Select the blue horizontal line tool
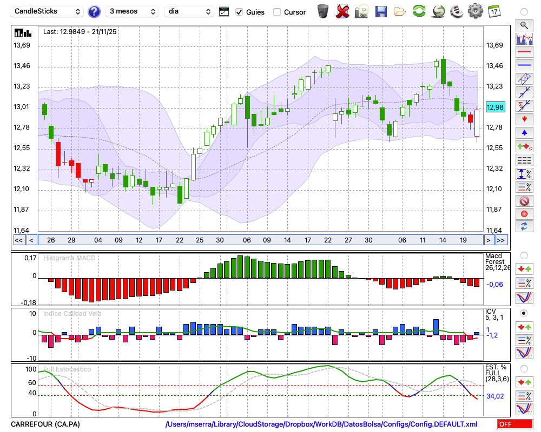Image resolution: width=541 pixels, height=432 pixels. pos(524,65)
